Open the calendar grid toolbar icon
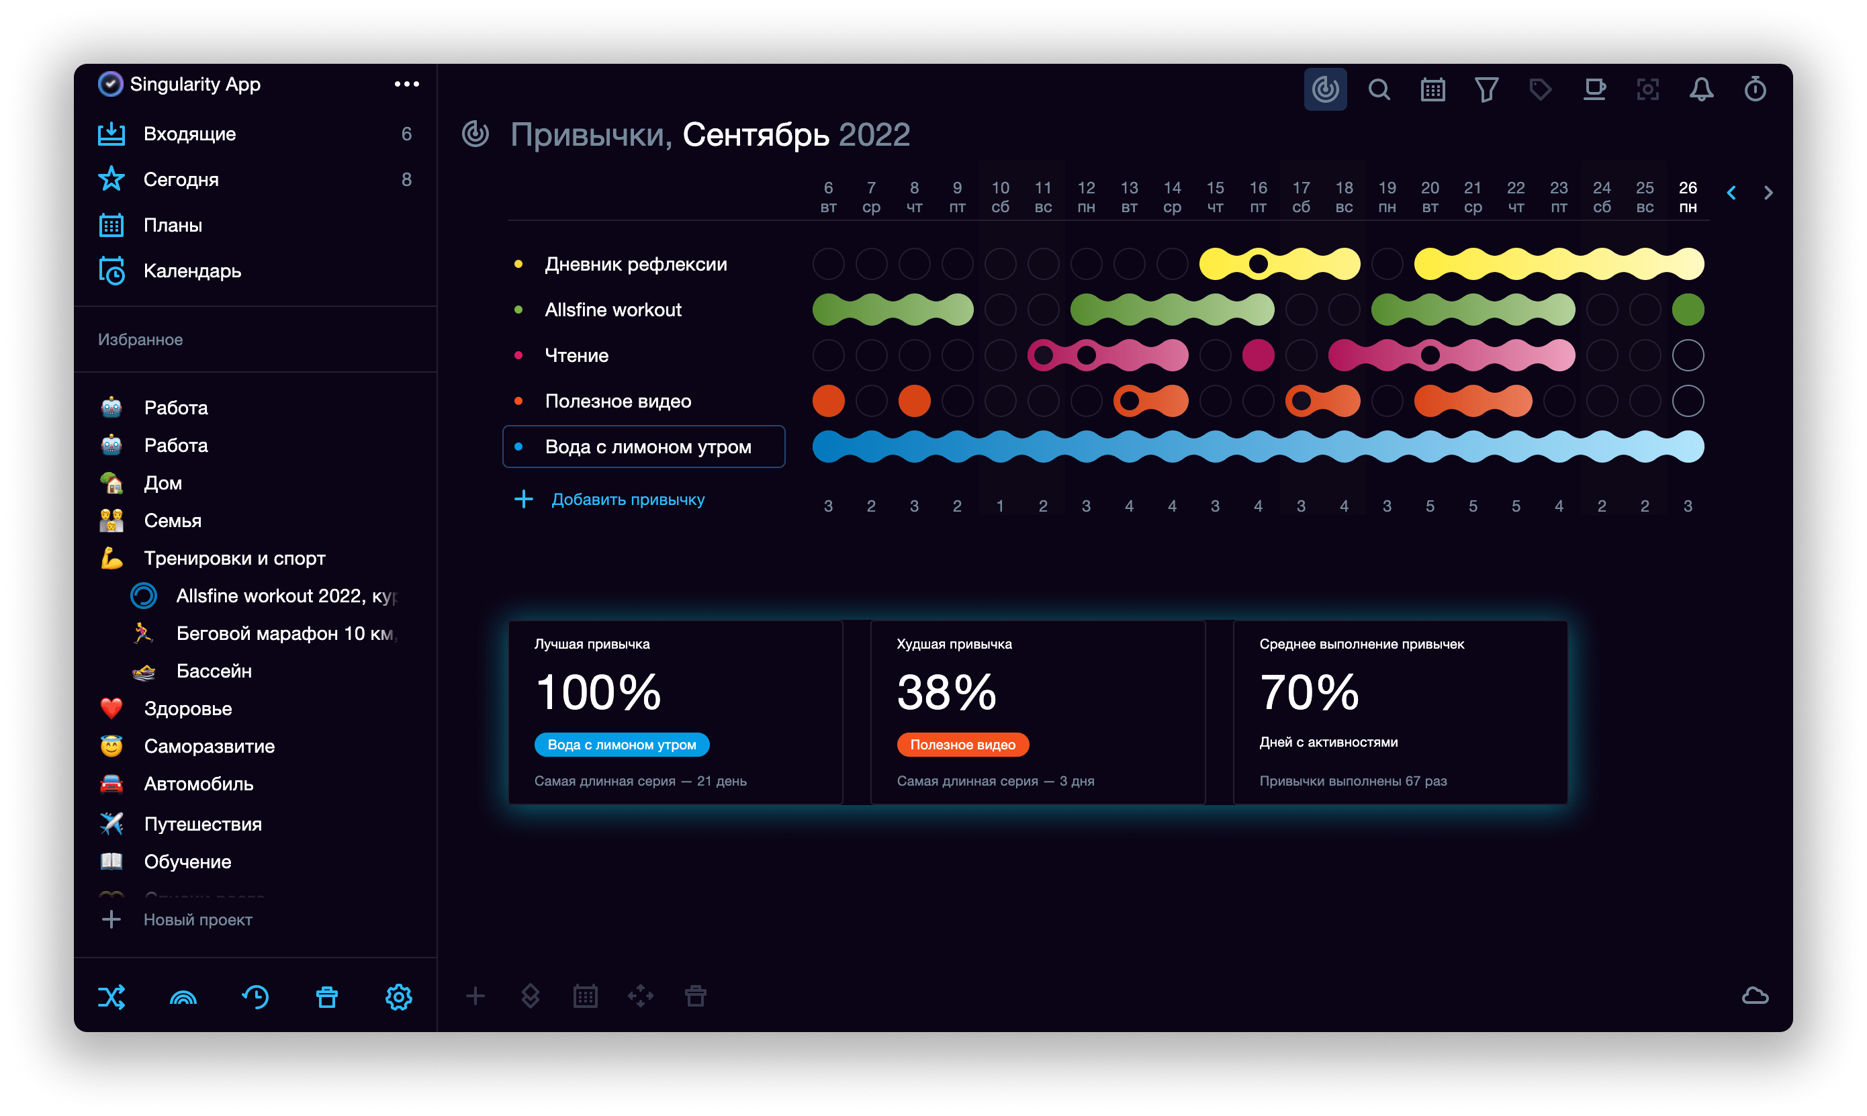This screenshot has width=1867, height=1116. point(1432,89)
